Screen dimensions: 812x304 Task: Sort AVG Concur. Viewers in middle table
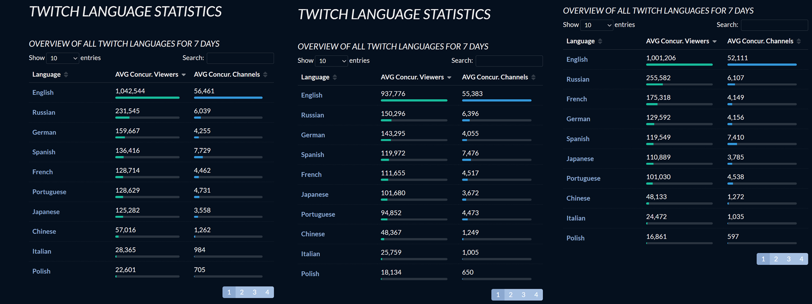click(416, 77)
